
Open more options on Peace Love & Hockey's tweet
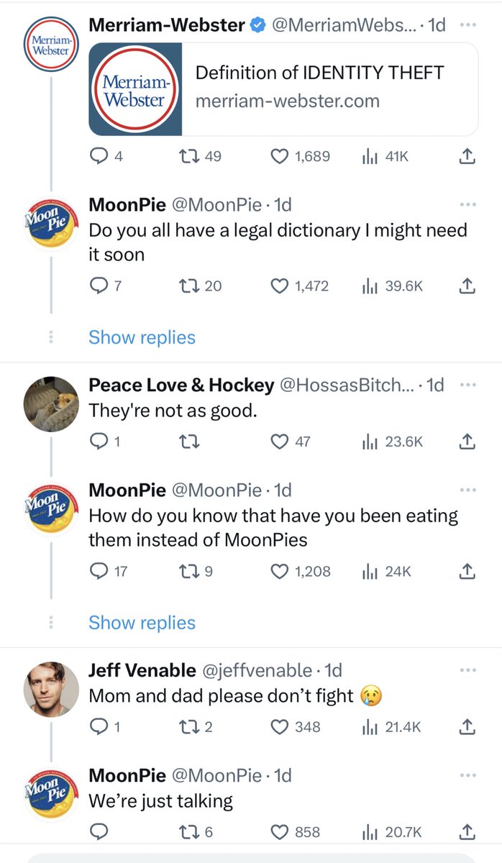point(468,385)
